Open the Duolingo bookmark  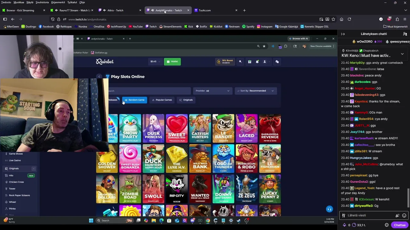29,27
